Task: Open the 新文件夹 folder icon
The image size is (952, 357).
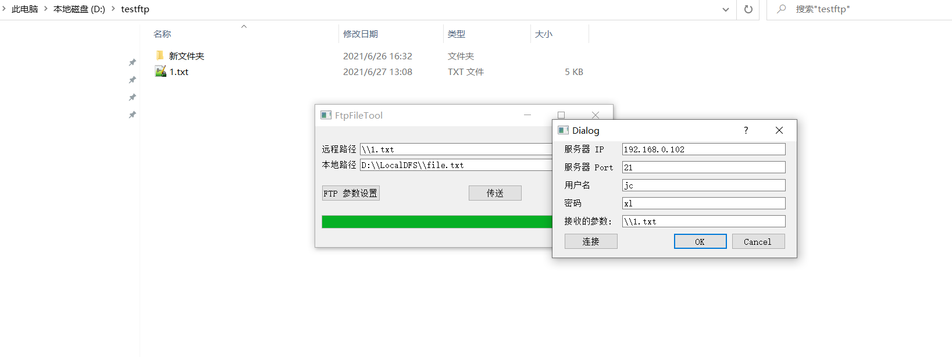Action: point(160,56)
